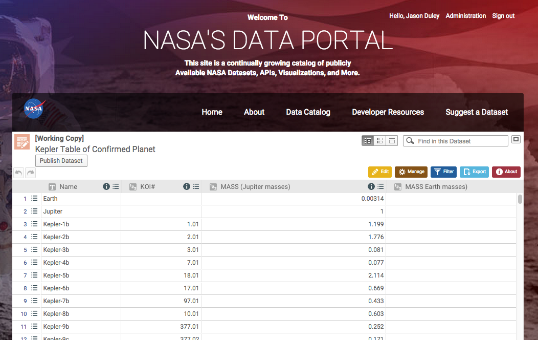
Task: Open row menu for Kepler-9b row
Action: coord(34,326)
